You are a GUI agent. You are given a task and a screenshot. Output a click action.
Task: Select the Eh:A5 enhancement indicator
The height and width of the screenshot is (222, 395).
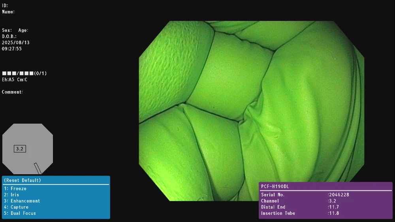click(x=8, y=80)
